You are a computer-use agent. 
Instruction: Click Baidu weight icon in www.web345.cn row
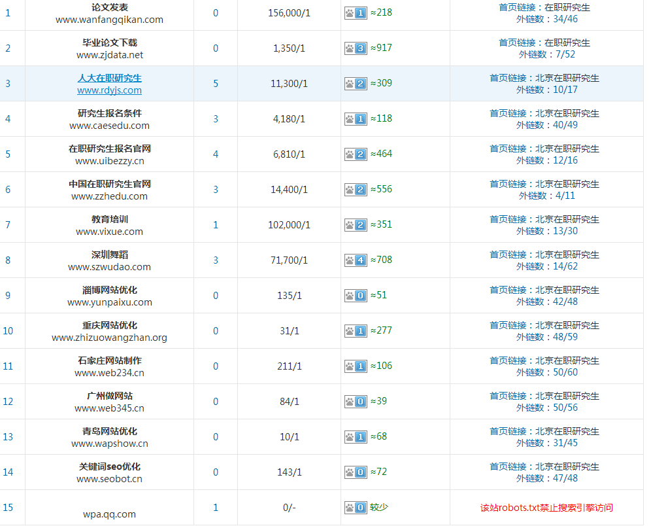356,402
